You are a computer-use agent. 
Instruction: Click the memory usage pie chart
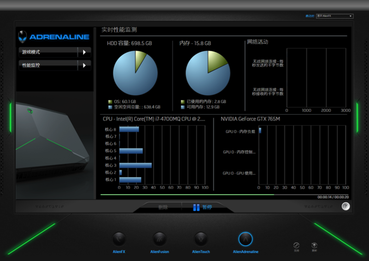(208, 73)
